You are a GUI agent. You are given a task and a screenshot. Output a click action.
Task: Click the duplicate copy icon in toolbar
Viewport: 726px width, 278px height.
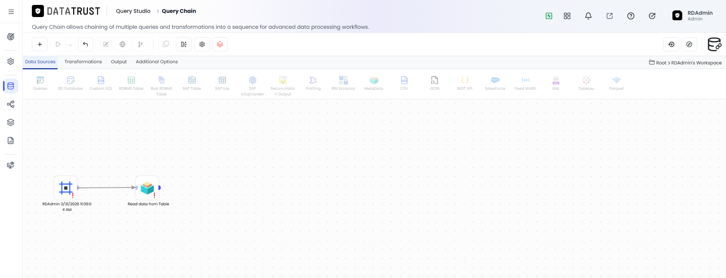point(166,44)
